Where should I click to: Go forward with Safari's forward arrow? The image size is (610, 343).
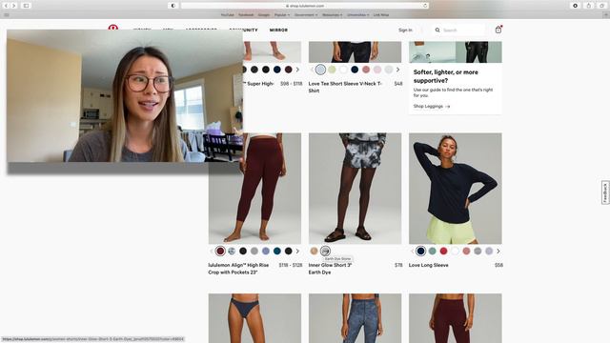pyautogui.click(x=14, y=6)
